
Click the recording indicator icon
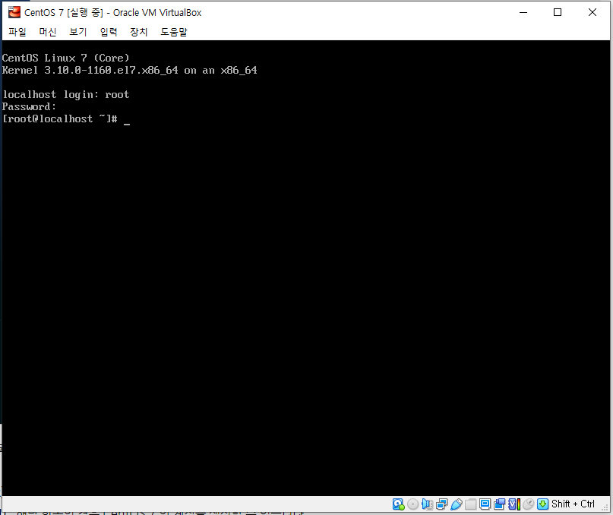pos(500,504)
